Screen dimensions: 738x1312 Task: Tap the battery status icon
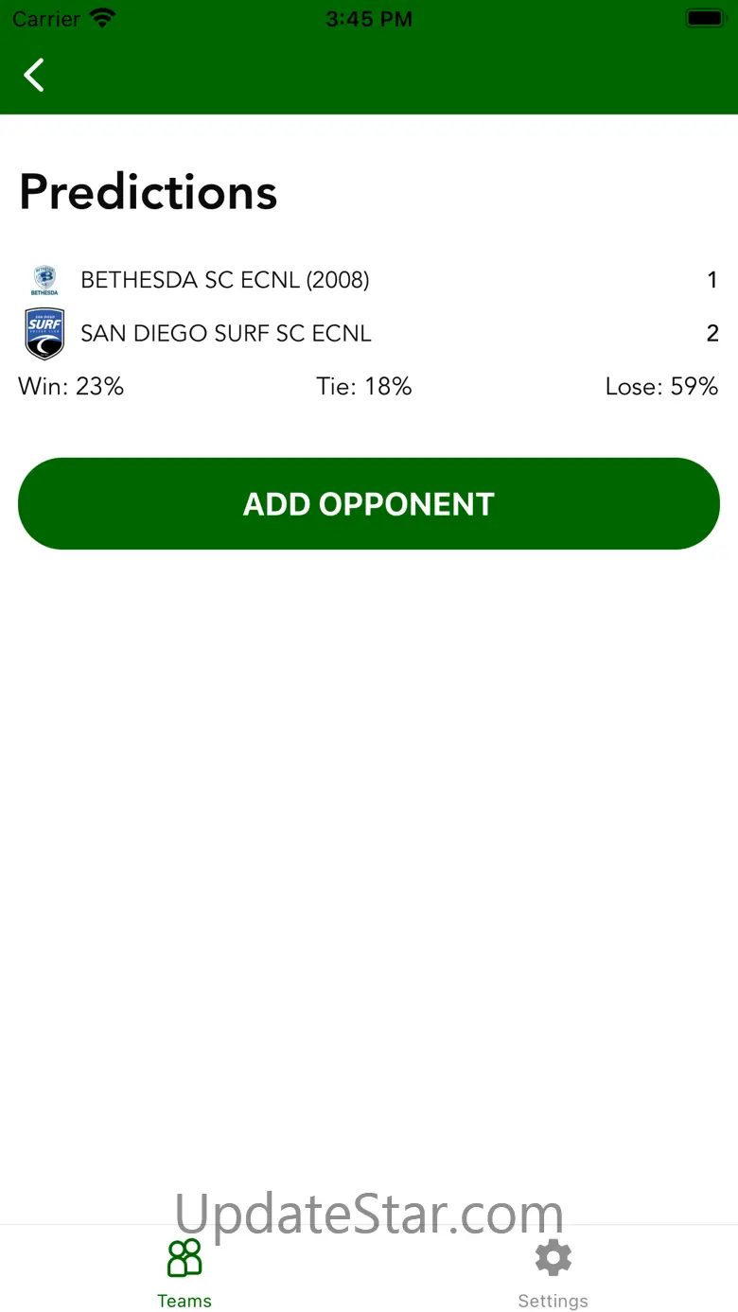click(705, 18)
